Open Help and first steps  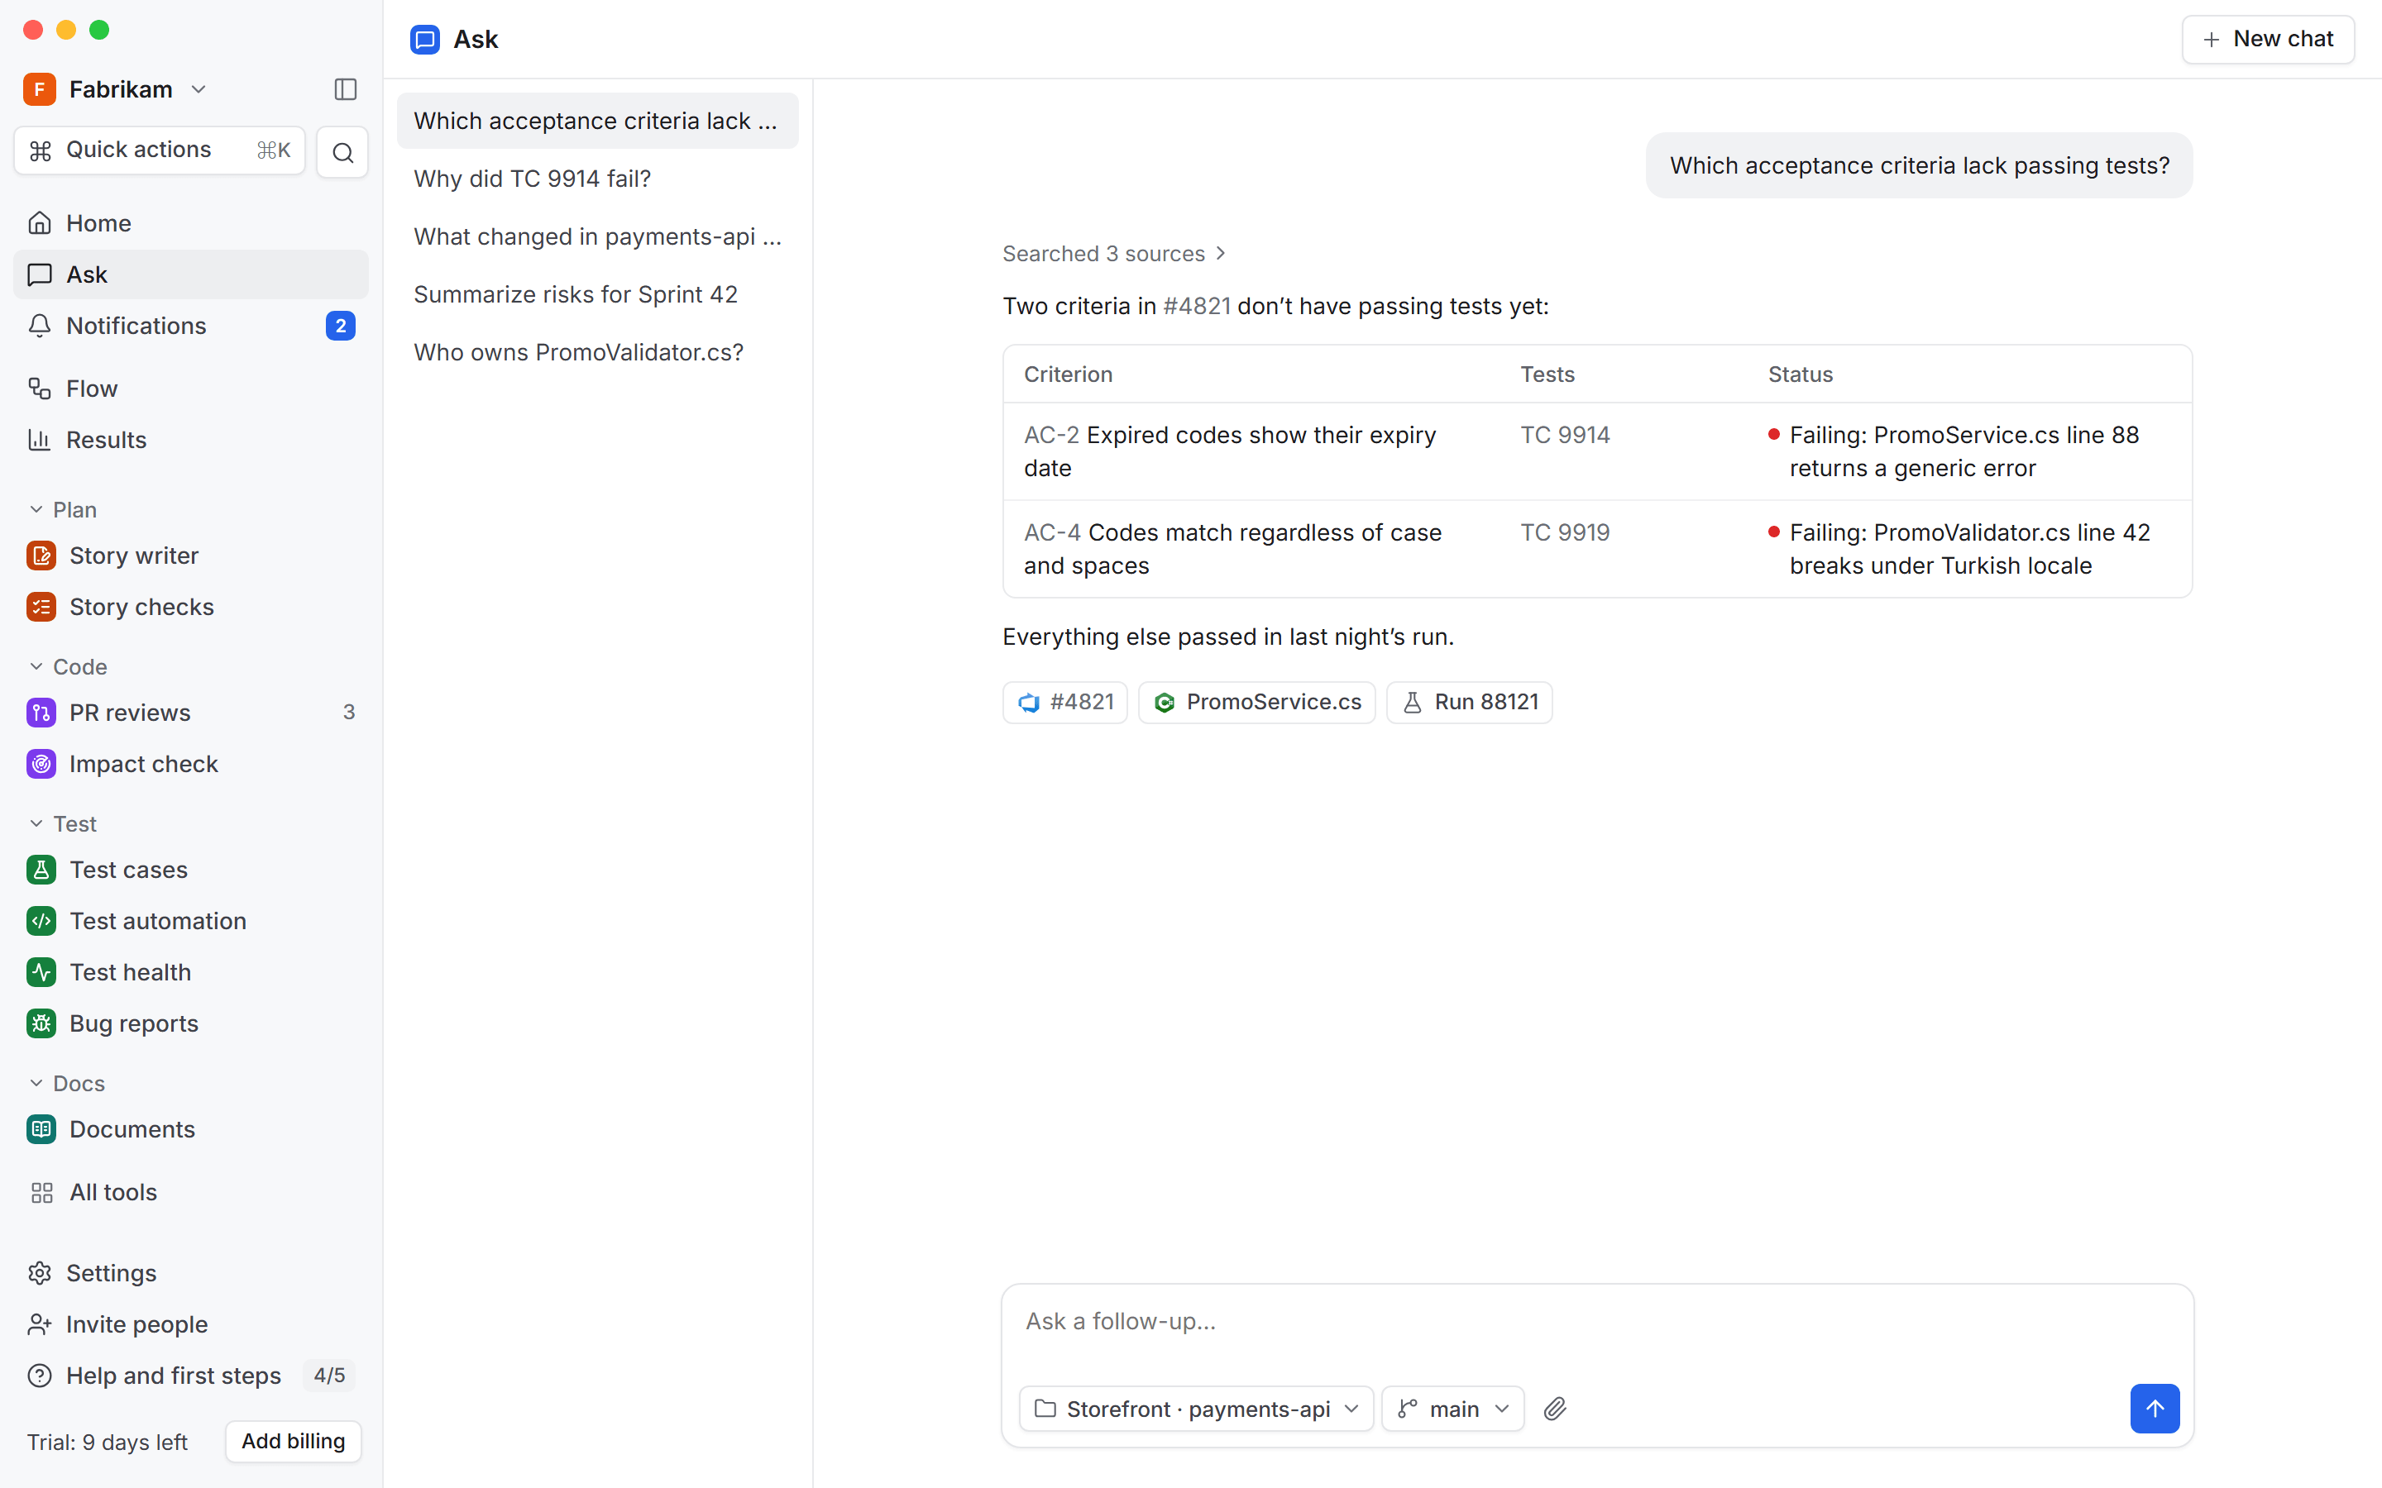[x=191, y=1375]
